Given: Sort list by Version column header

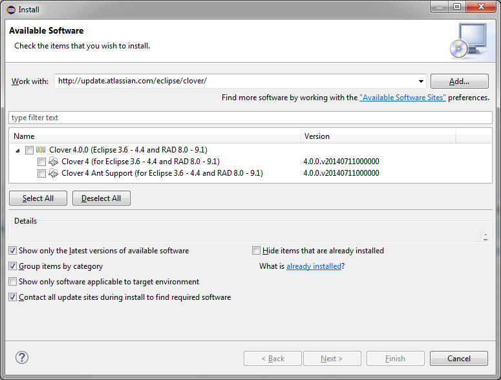Looking at the screenshot, I should (378, 136).
